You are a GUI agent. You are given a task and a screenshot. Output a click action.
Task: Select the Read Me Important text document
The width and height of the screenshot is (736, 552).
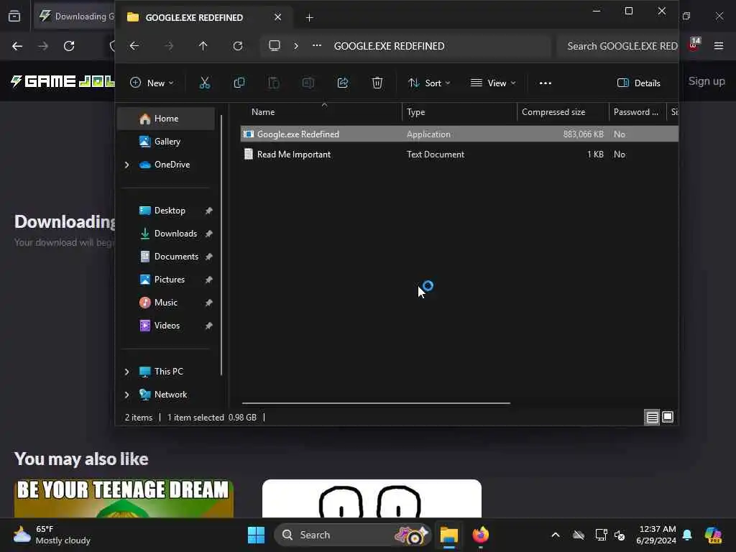click(x=459, y=155)
